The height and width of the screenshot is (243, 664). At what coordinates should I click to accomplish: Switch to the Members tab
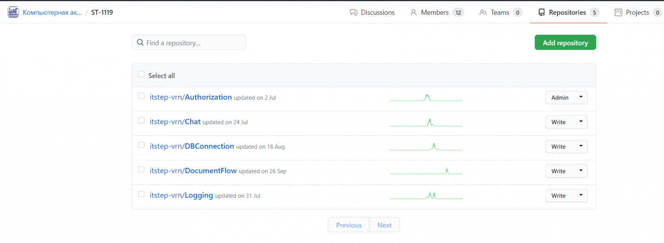[x=437, y=13]
